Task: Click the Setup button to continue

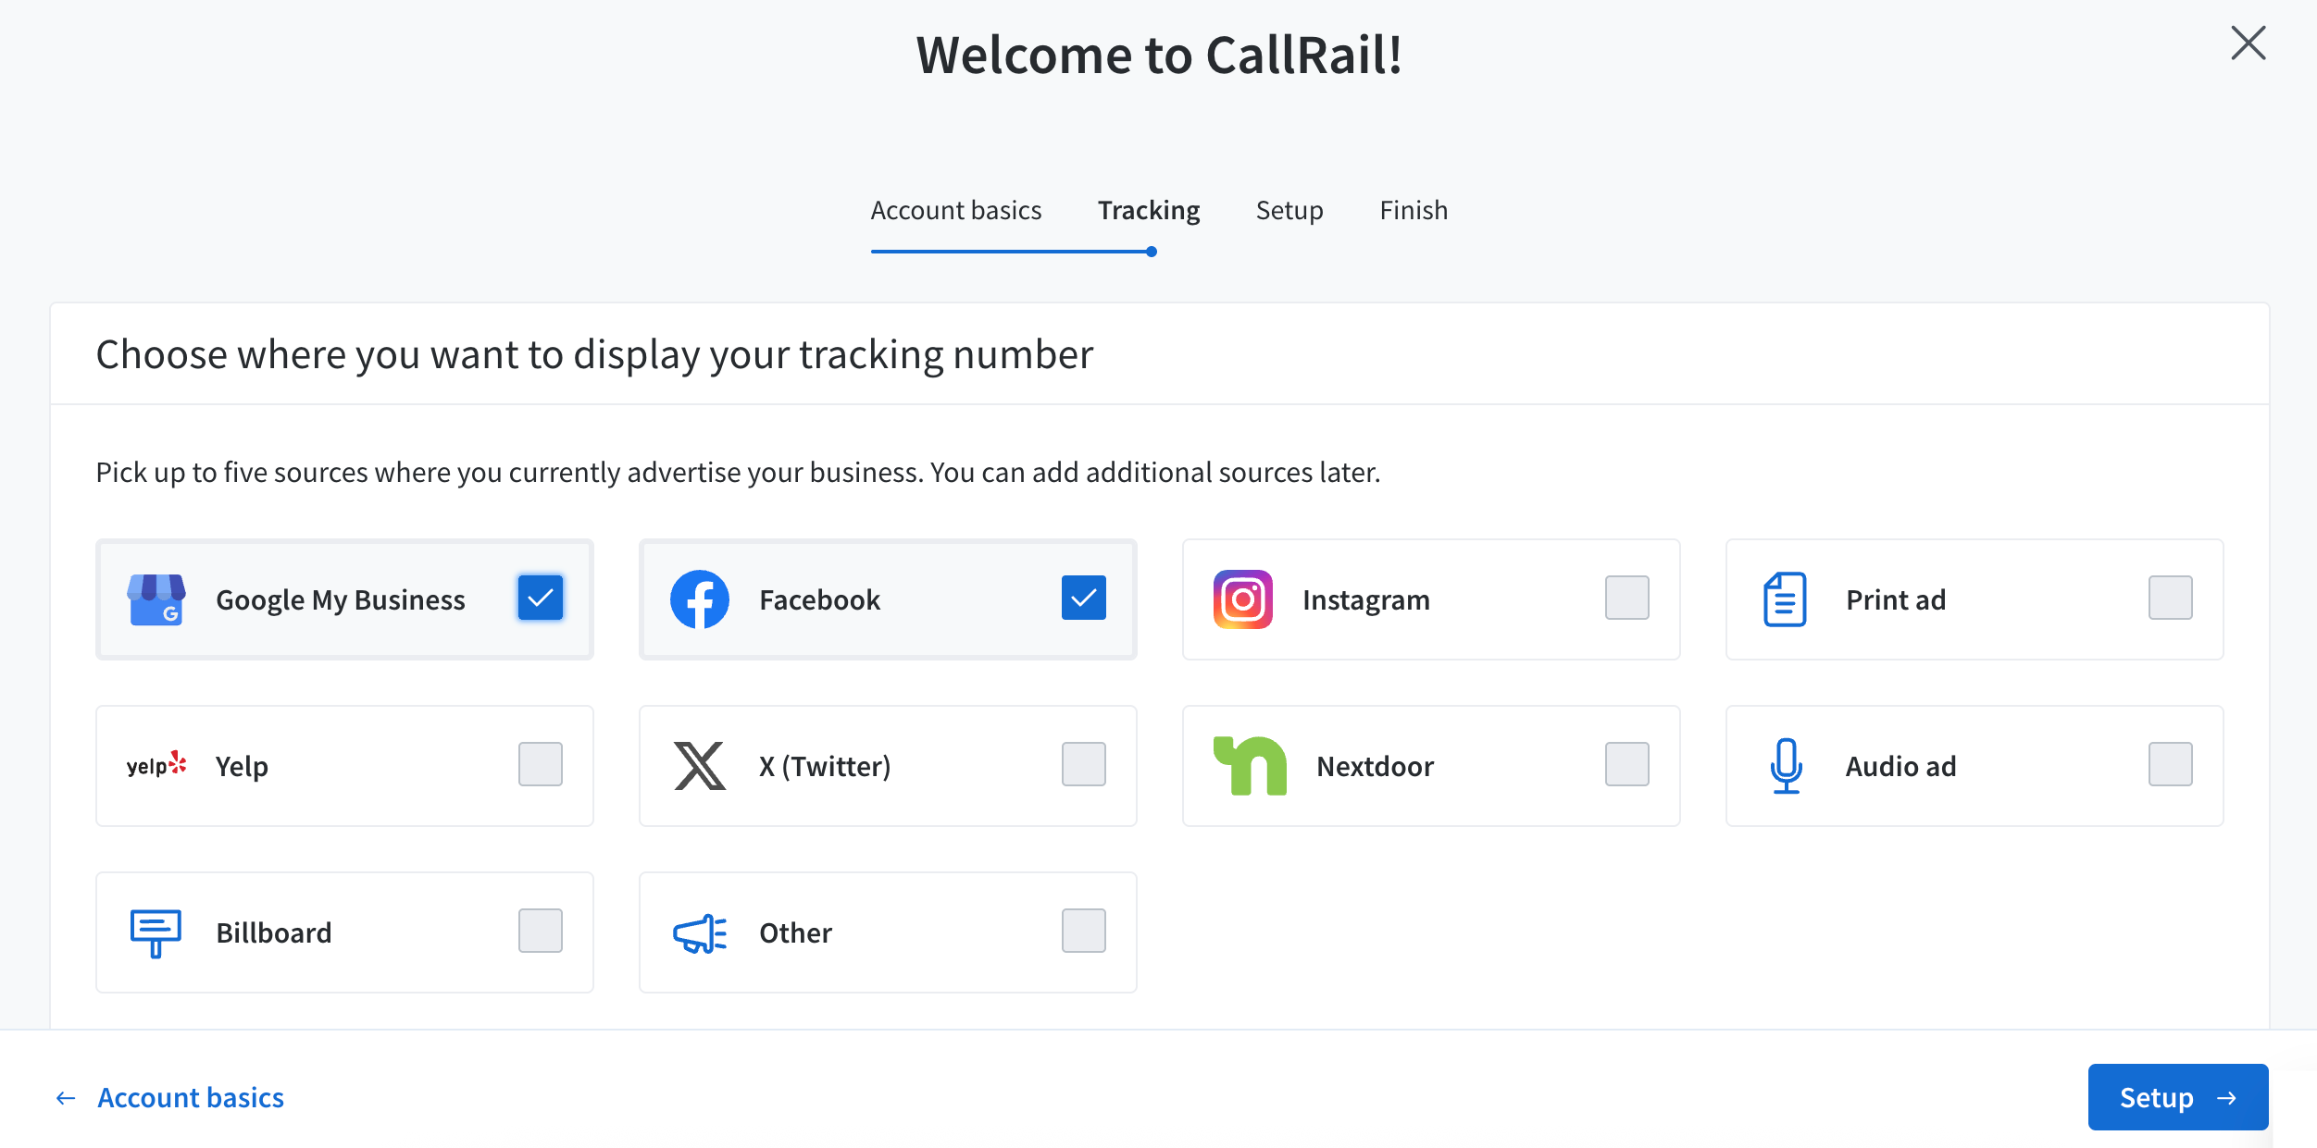Action: tap(2177, 1097)
